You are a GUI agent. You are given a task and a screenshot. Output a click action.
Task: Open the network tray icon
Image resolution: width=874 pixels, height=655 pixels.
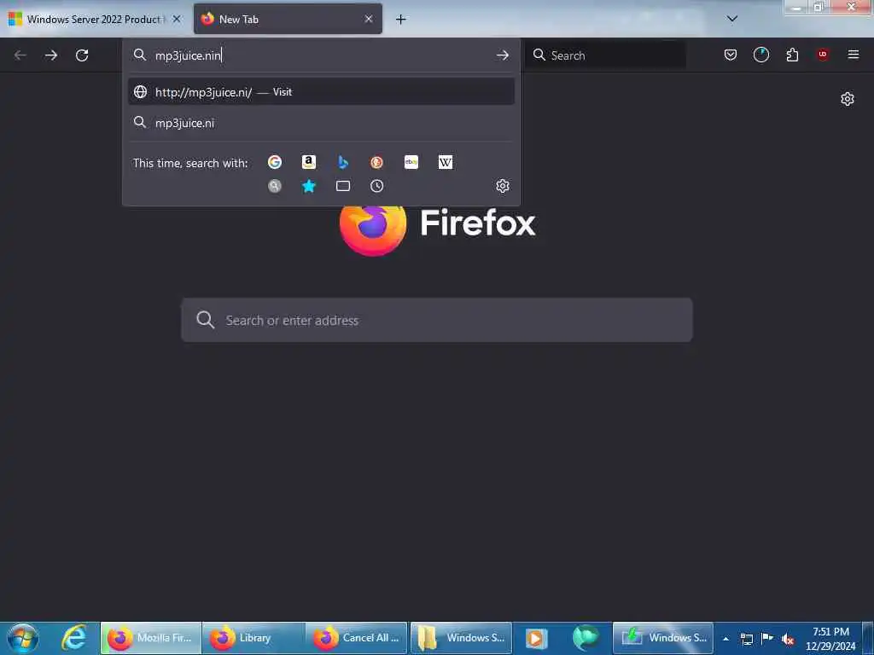point(746,639)
